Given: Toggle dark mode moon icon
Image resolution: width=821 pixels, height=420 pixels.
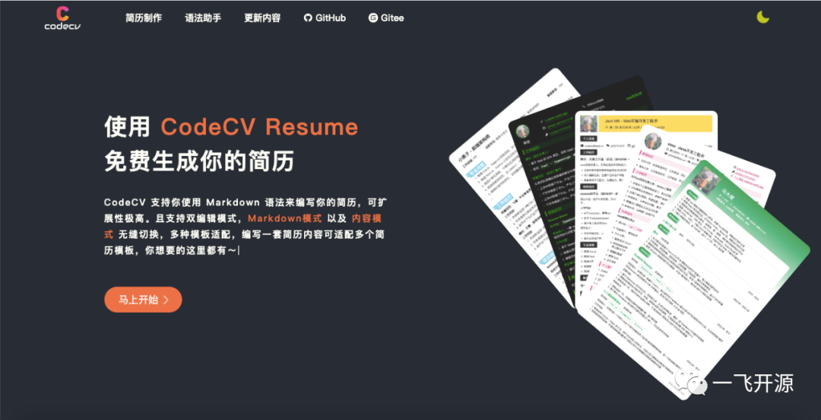Looking at the screenshot, I should (x=763, y=17).
